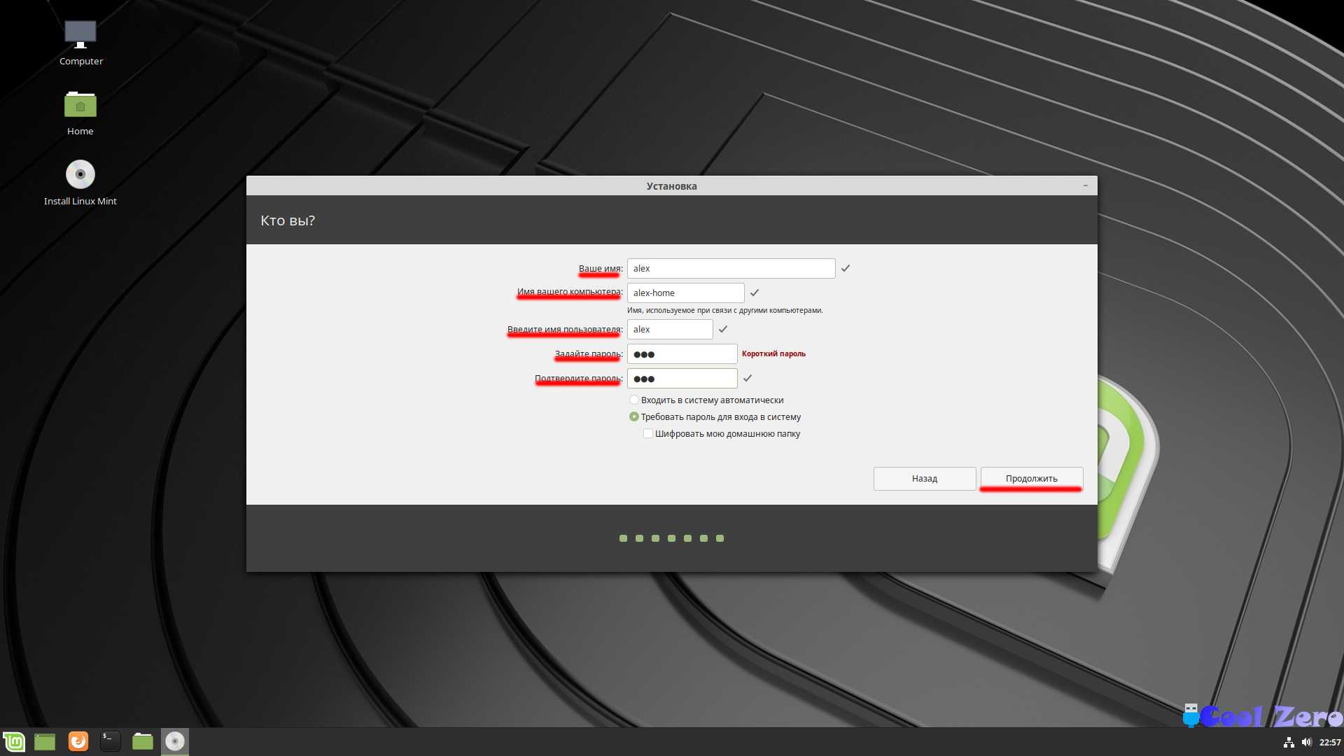Launch Firefox from the taskbar

78,741
